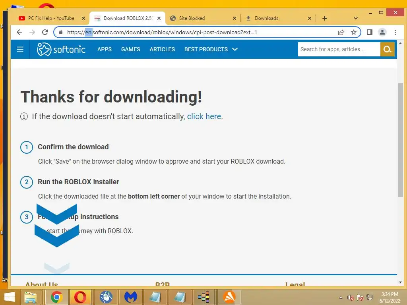Open the blue bug antispyware taskbar icon

(x=106, y=297)
